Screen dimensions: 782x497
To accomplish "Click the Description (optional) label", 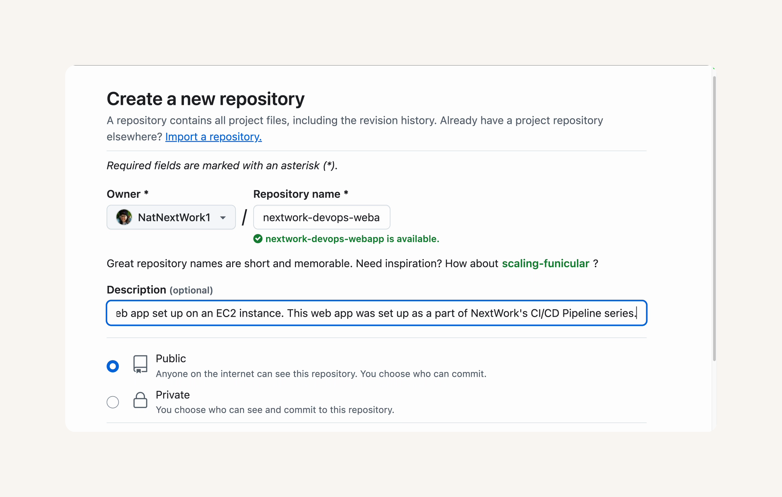I will 160,290.
